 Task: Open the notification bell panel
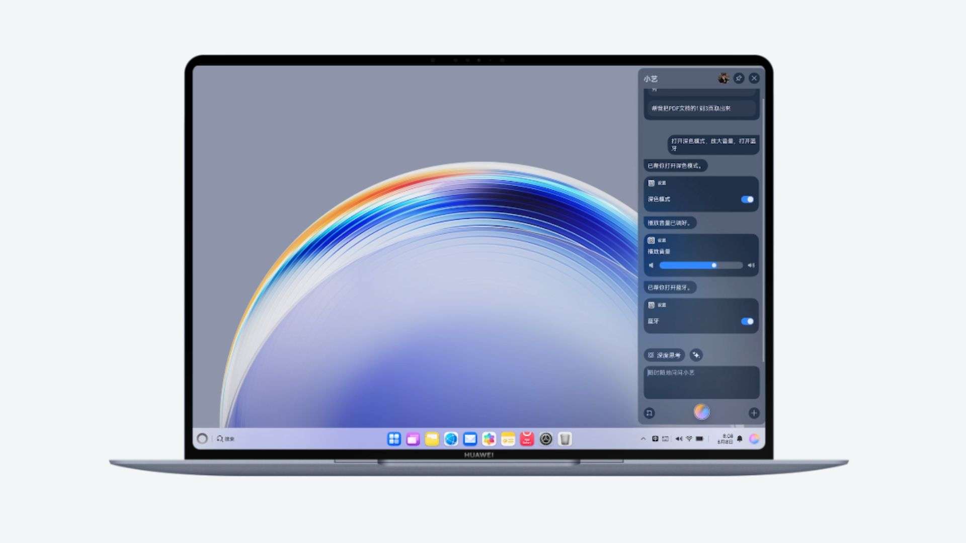pyautogui.click(x=740, y=439)
